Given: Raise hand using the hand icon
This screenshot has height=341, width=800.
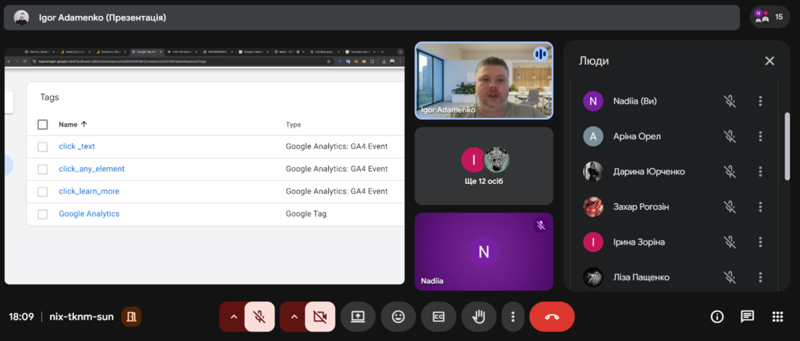Looking at the screenshot, I should pyautogui.click(x=479, y=317).
